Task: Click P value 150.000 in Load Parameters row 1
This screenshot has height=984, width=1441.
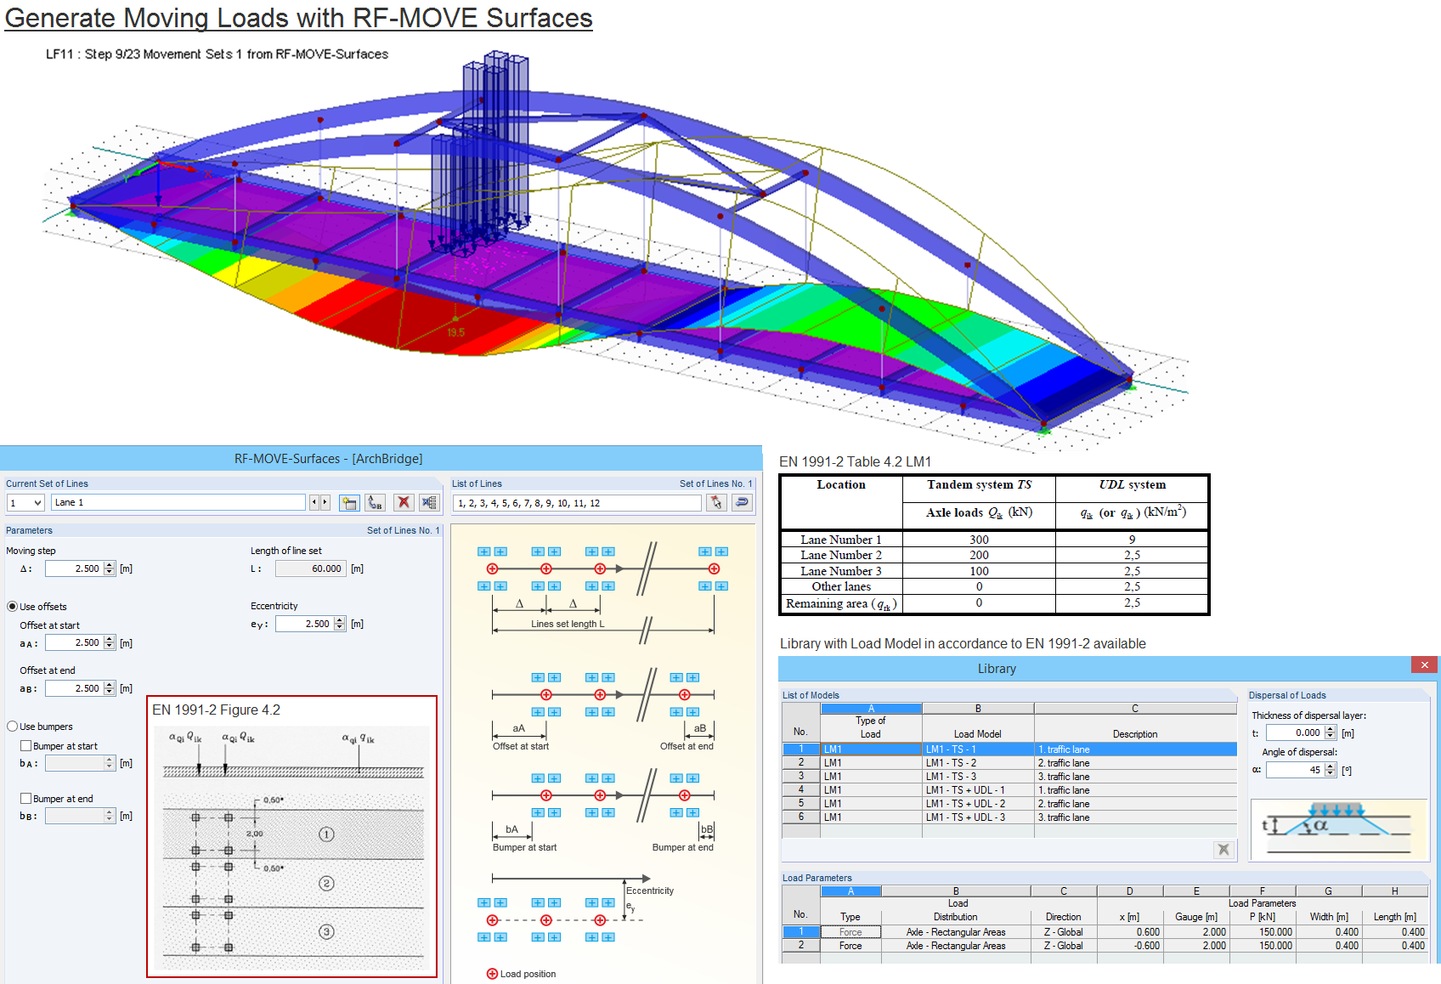Action: (1262, 932)
